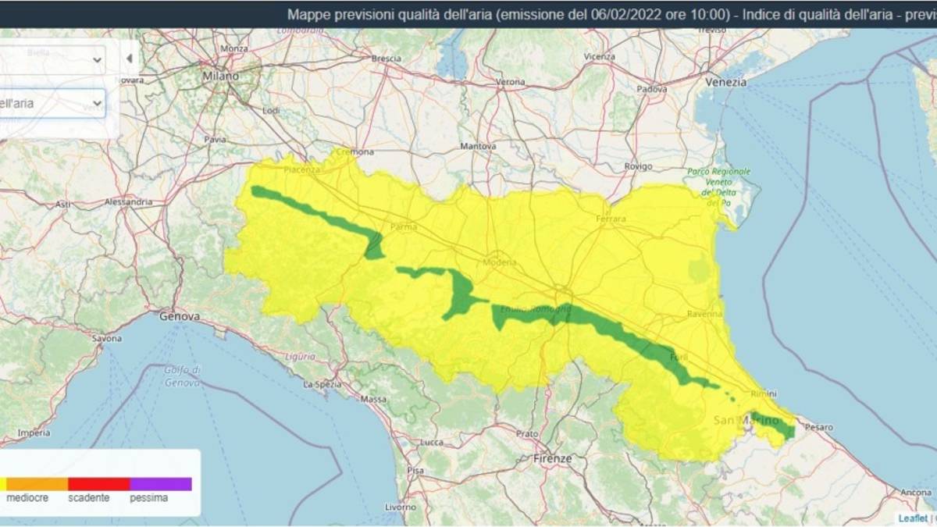Viewport: 937px width, 527px height.
Task: Click the Genova label on the map
Action: (x=180, y=317)
